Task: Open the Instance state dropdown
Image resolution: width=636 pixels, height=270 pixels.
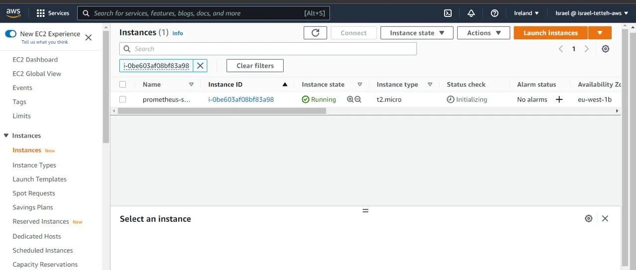Action: point(417,33)
